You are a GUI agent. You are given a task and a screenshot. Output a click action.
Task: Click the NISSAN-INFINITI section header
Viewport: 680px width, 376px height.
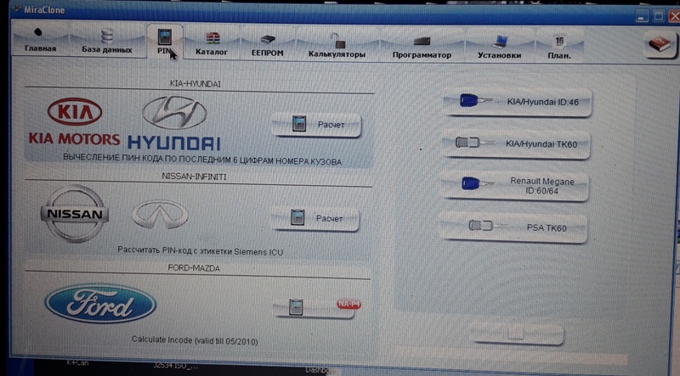[x=194, y=177]
